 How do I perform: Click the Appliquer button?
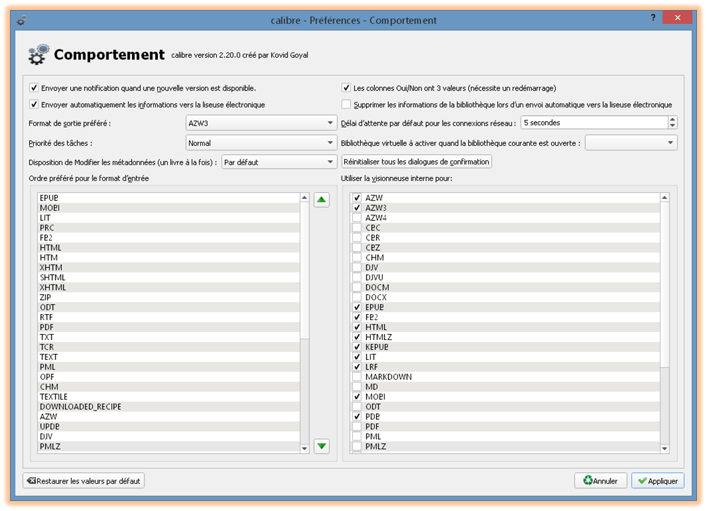pos(658,481)
